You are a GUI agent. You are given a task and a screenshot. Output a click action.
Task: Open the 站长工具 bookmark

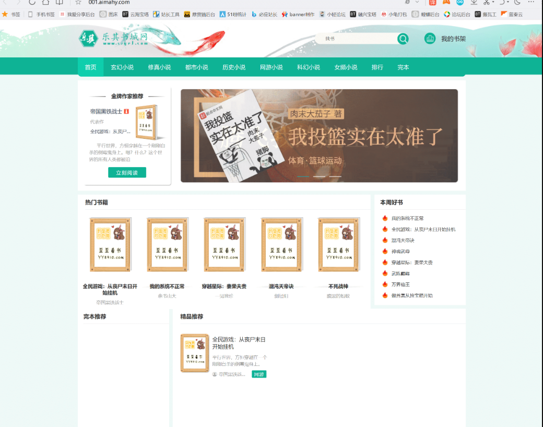coord(166,14)
